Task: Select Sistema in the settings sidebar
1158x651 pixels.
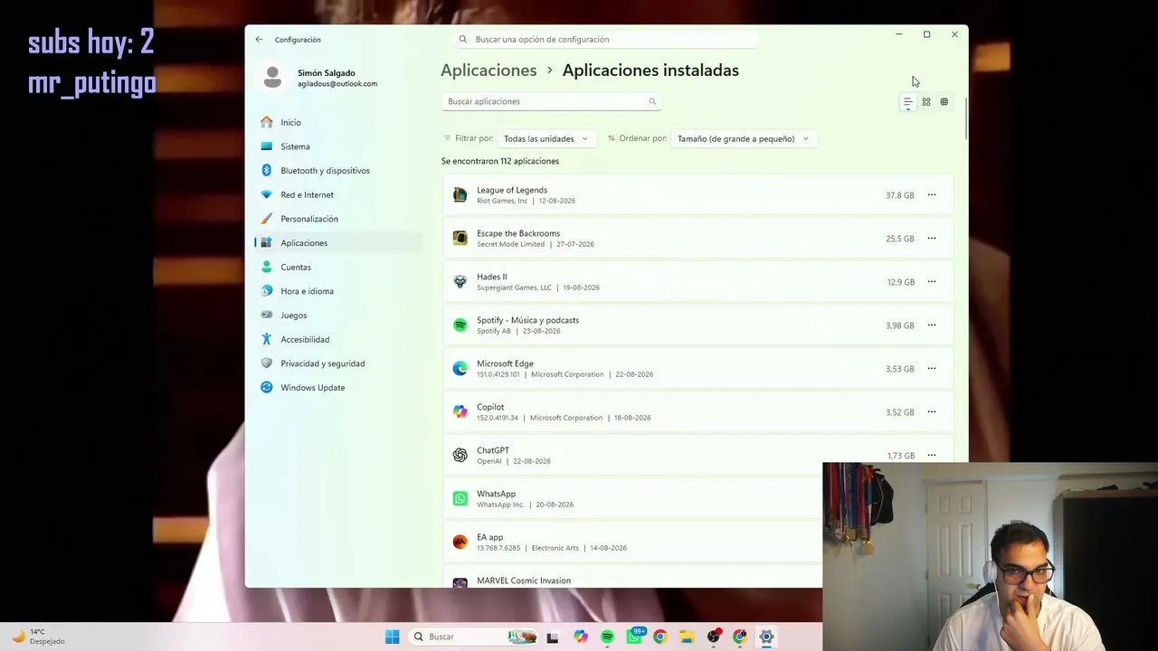Action: point(338,146)
